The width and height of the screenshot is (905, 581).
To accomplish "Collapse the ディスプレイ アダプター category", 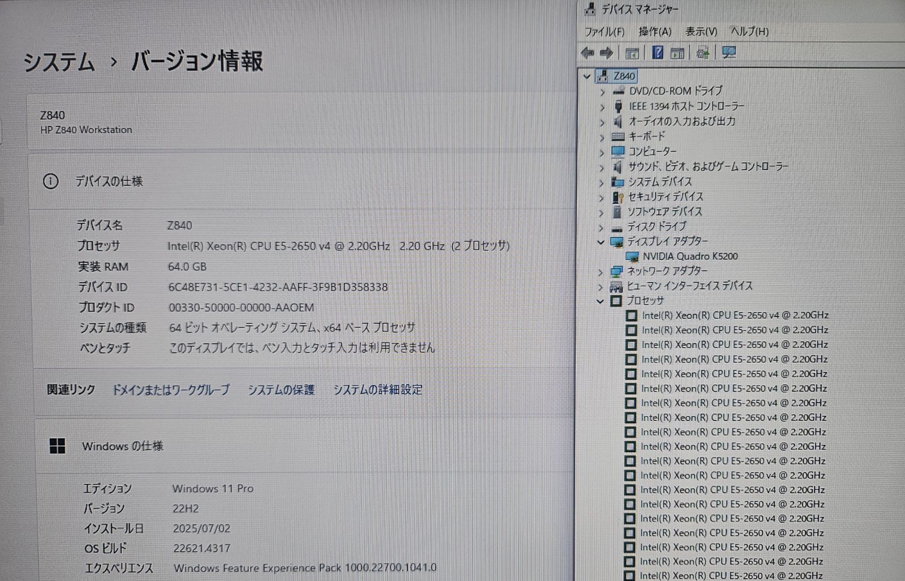I will 601,242.
